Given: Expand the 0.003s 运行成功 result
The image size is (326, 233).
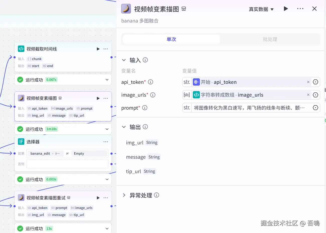Looking at the screenshot, I should coord(107,179).
